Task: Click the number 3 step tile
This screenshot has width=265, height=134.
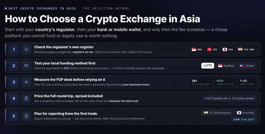Action: pos(14,82)
